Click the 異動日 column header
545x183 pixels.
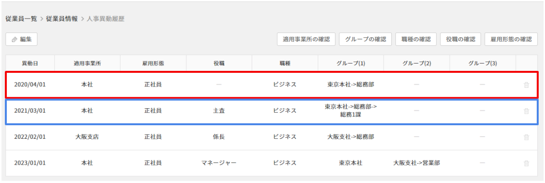[30, 63]
